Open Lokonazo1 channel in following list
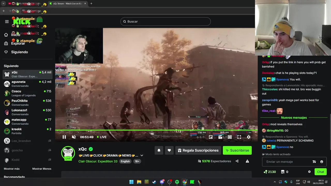The height and width of the screenshot is (186, 331). (28, 112)
